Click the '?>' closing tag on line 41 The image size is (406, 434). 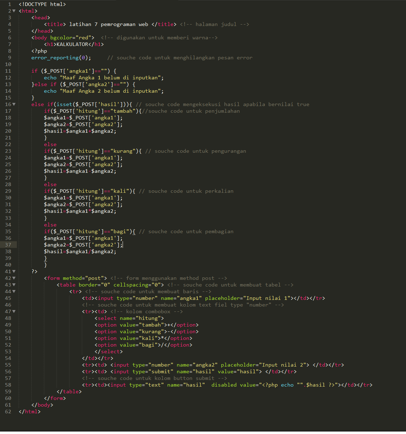[34, 271]
